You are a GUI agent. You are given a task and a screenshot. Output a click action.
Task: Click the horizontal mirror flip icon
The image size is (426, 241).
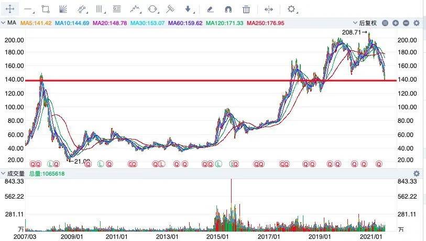(268, 9)
